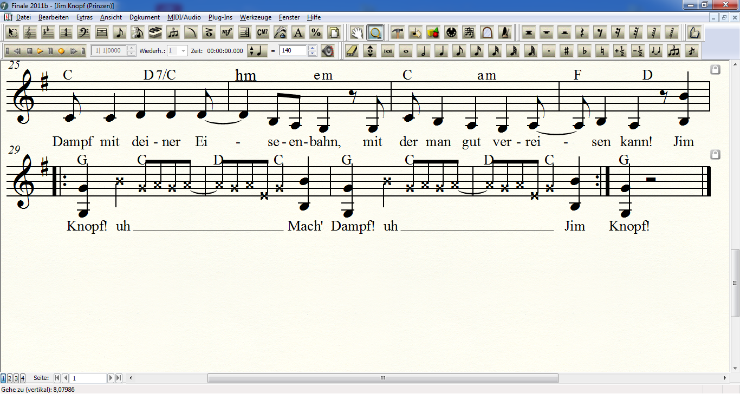740x394 pixels.
Task: Increase the tempo value with up arrow
Action: coord(312,48)
